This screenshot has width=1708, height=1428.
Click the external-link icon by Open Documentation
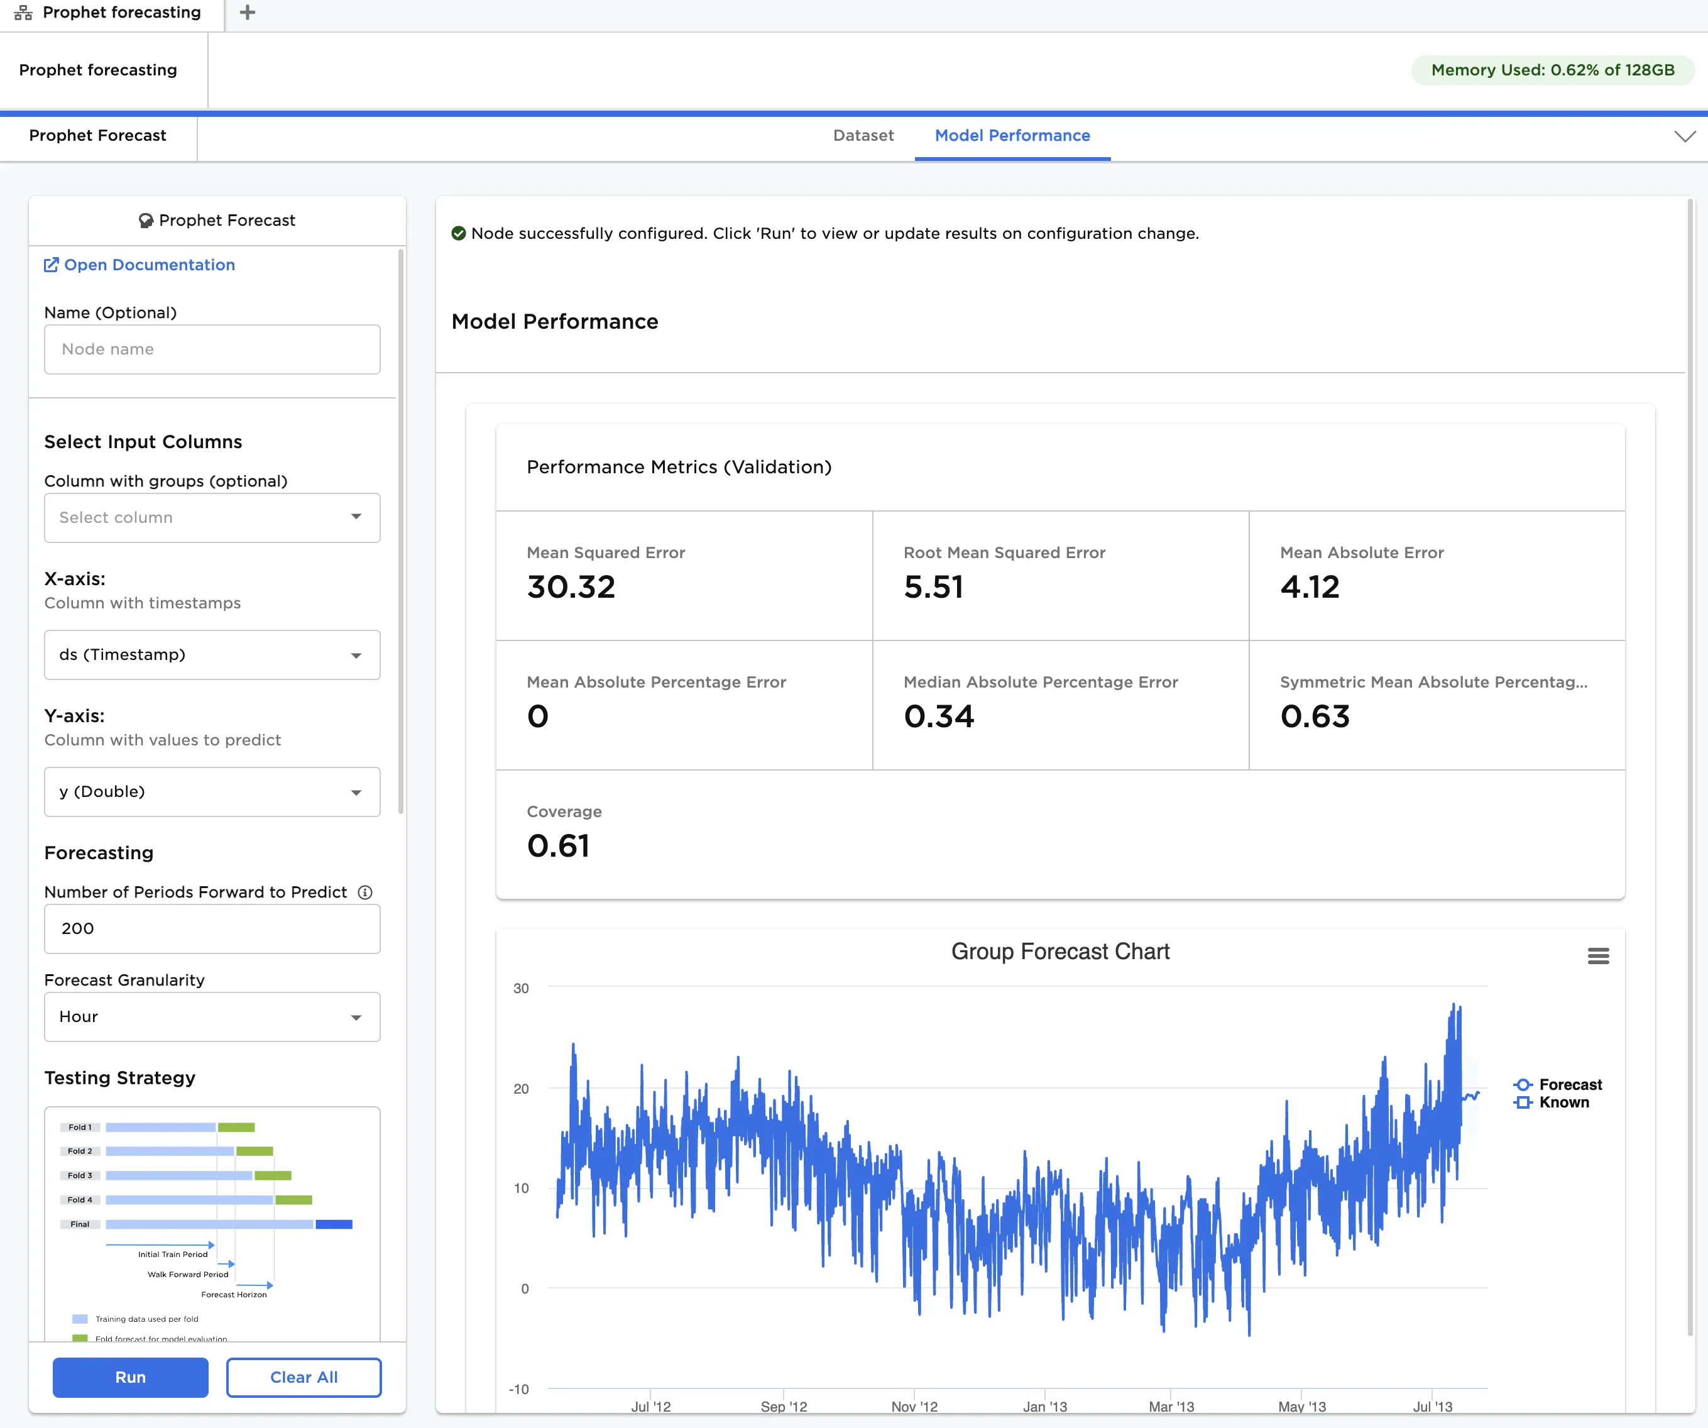pyautogui.click(x=52, y=265)
